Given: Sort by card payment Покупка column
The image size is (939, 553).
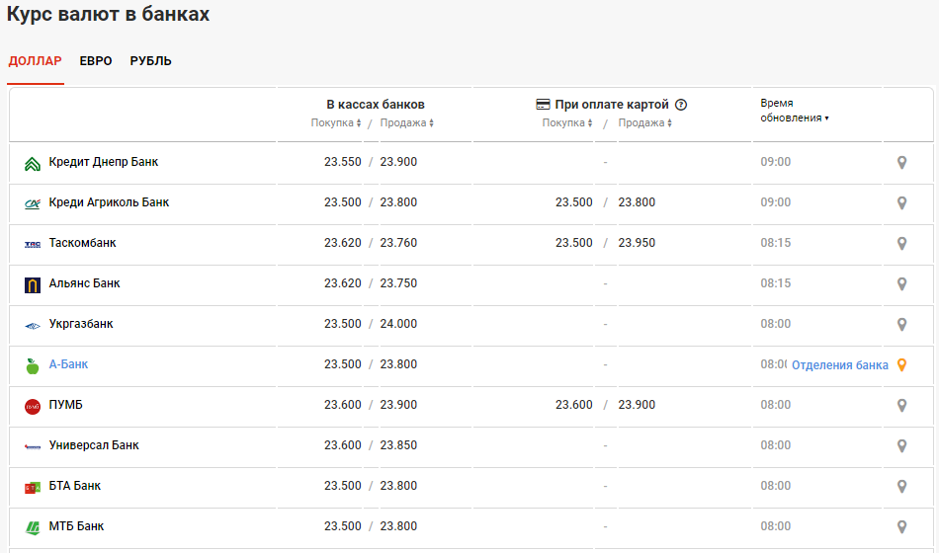Looking at the screenshot, I should (567, 123).
